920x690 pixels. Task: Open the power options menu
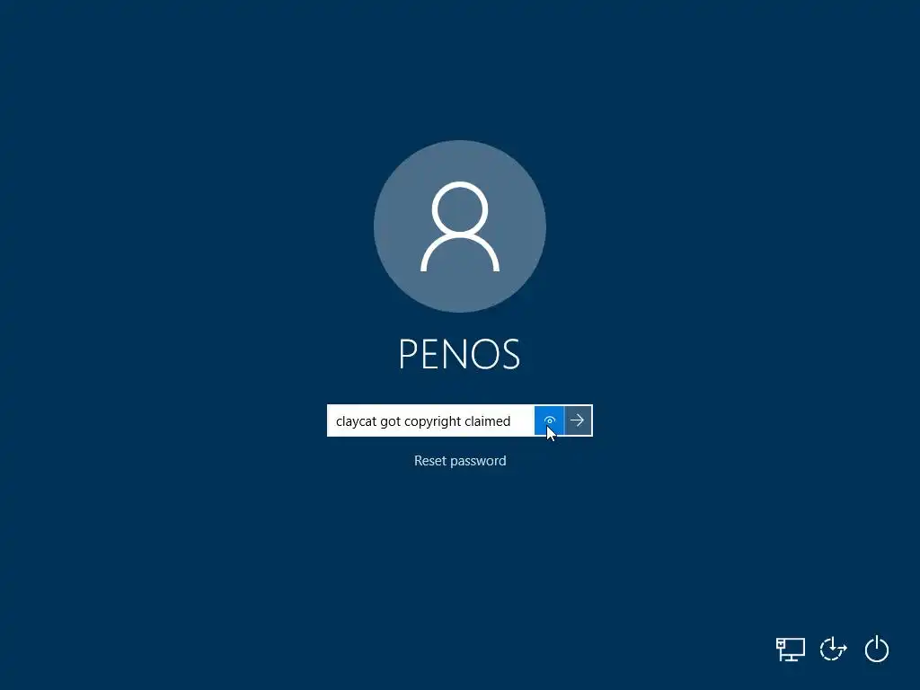pyautogui.click(x=877, y=649)
